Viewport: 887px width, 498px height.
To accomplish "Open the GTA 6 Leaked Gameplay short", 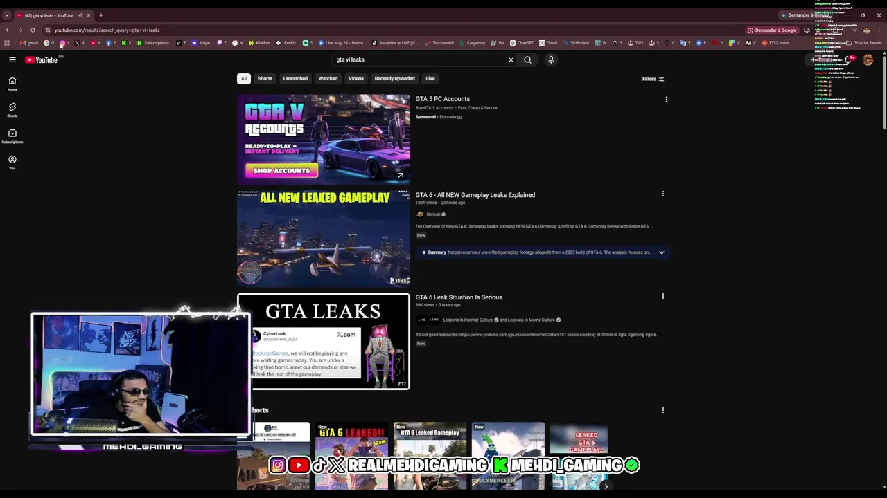I will (x=430, y=456).
